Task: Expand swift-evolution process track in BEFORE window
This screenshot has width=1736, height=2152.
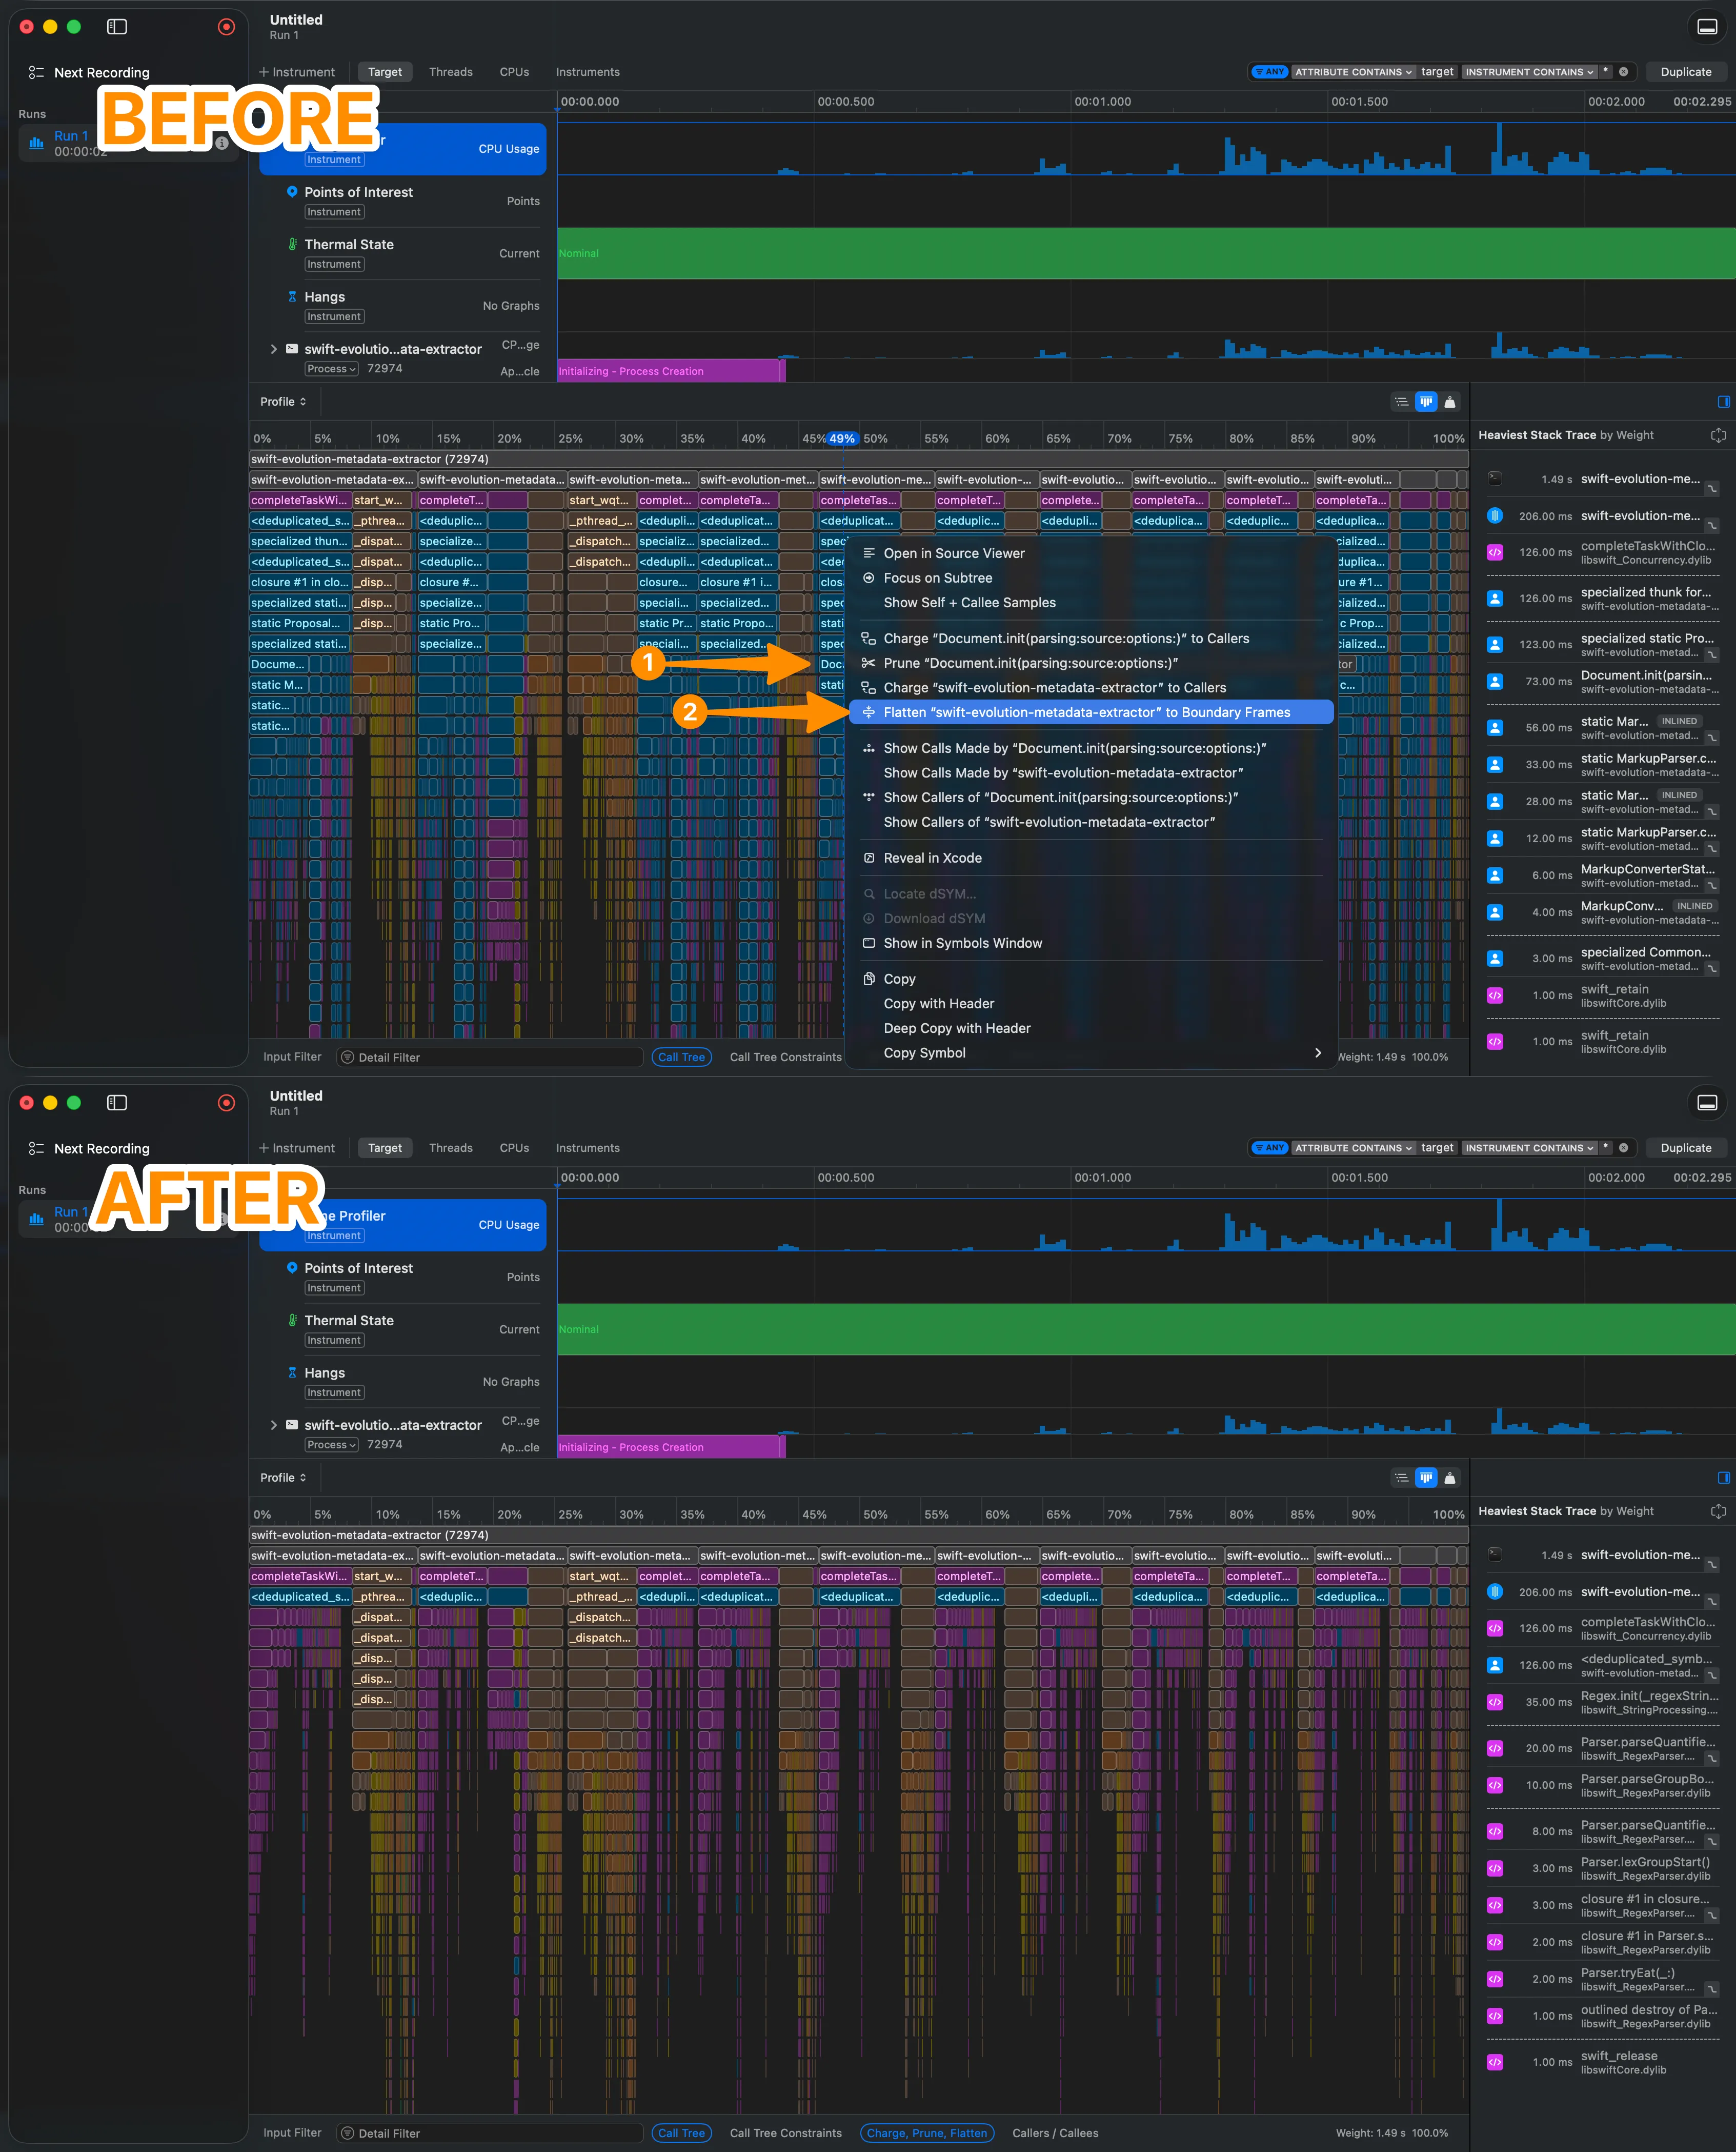Action: [273, 349]
